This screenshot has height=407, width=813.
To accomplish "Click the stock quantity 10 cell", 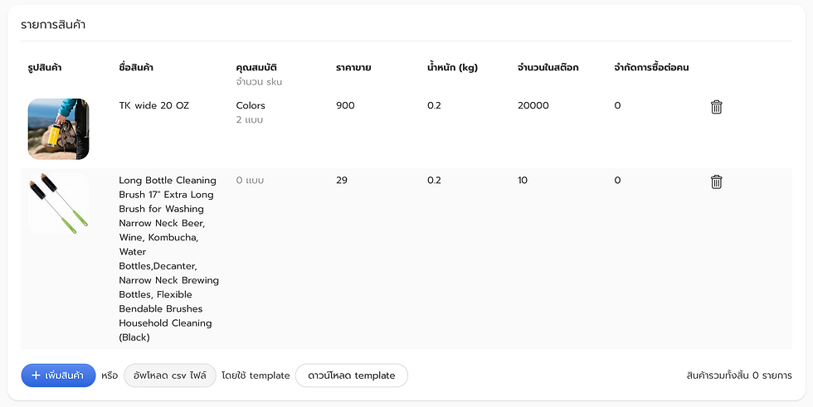I will (x=523, y=180).
